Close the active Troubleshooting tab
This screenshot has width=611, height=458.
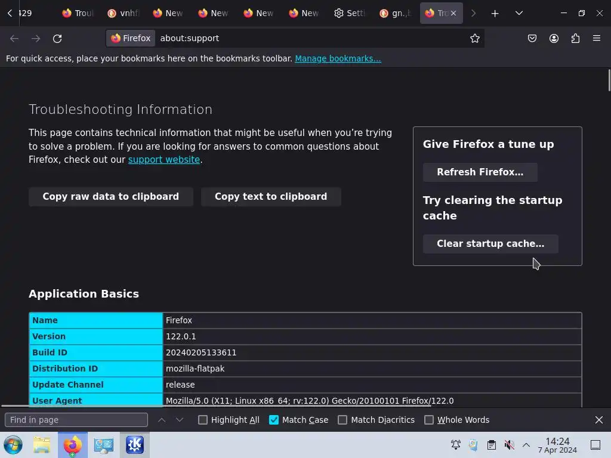click(453, 13)
